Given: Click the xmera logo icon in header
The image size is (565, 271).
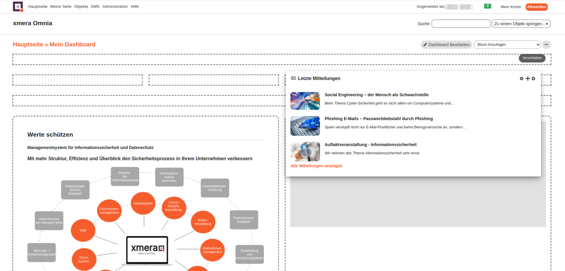Looking at the screenshot, I should pos(18,7).
